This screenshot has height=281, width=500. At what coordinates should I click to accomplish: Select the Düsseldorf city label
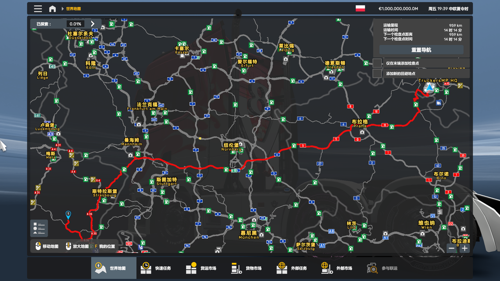tap(80, 36)
